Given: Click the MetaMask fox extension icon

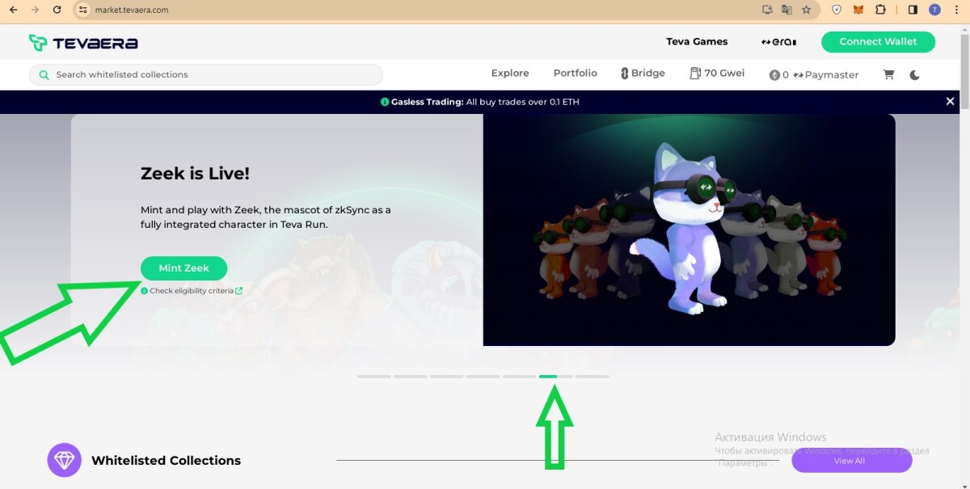Looking at the screenshot, I should point(858,10).
